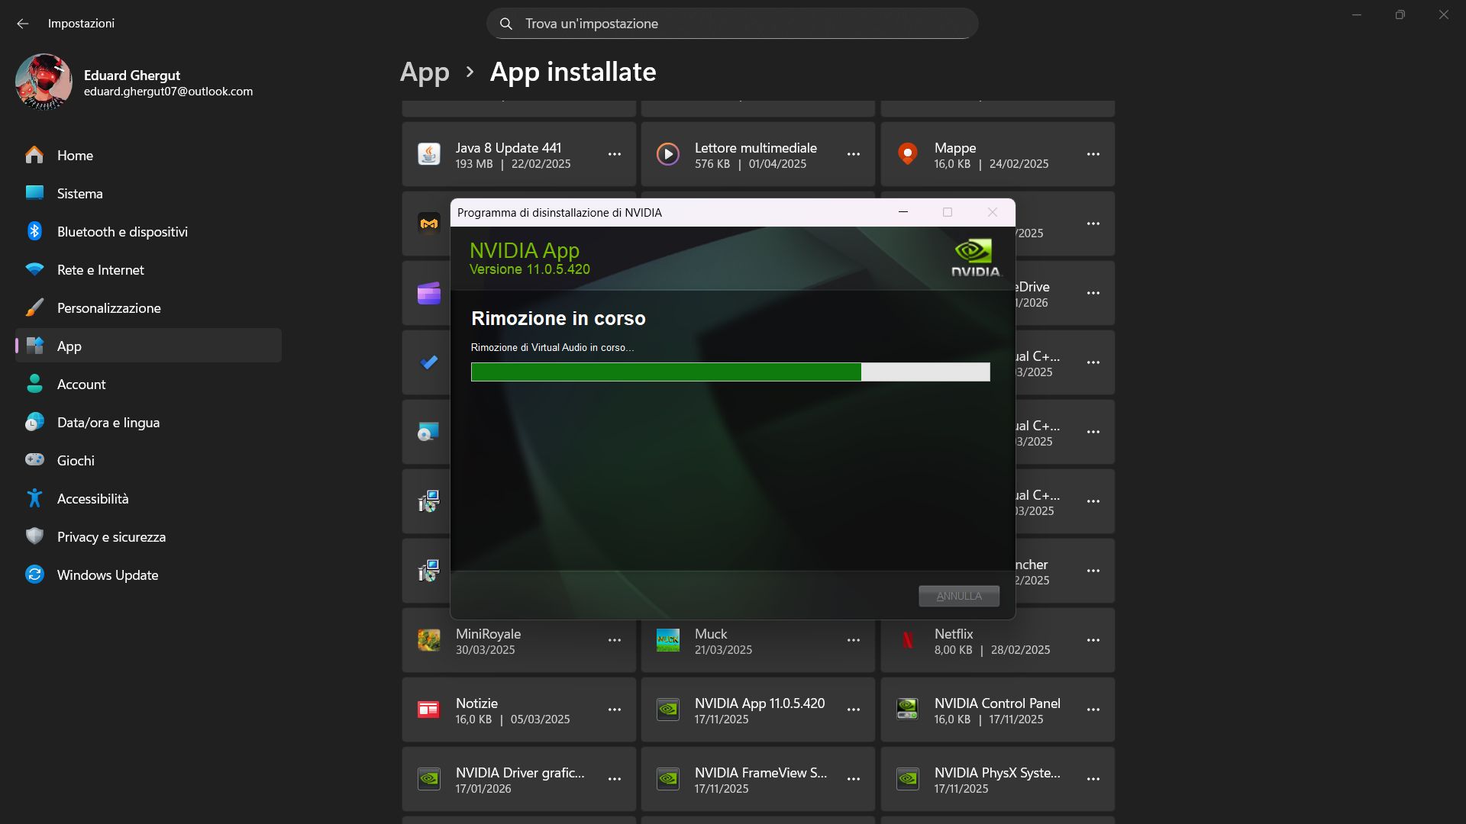Click the Netflix app icon
The image size is (1466, 824).
(x=907, y=640)
